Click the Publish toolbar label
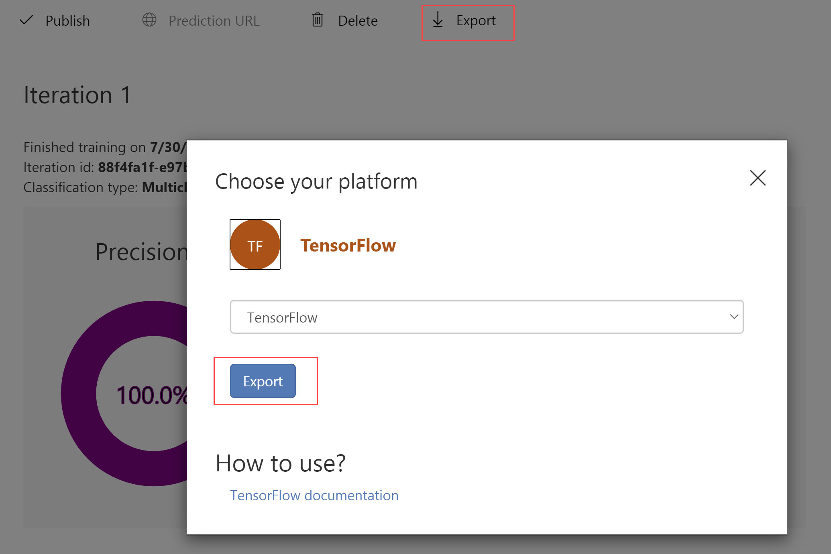 point(67,20)
